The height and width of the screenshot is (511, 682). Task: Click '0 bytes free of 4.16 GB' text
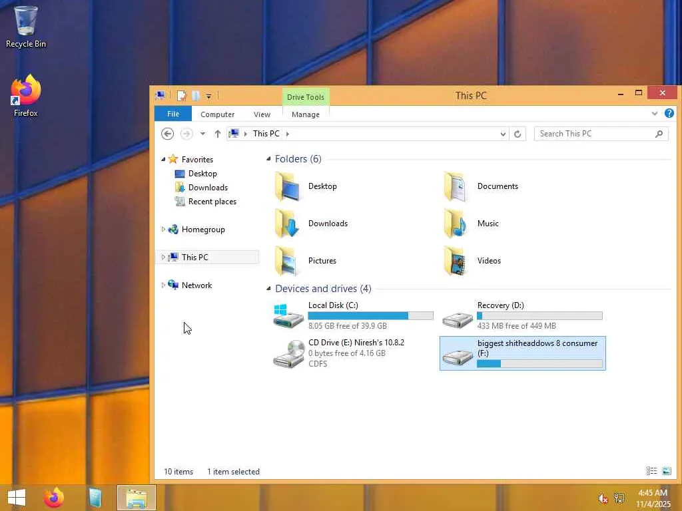346,353
